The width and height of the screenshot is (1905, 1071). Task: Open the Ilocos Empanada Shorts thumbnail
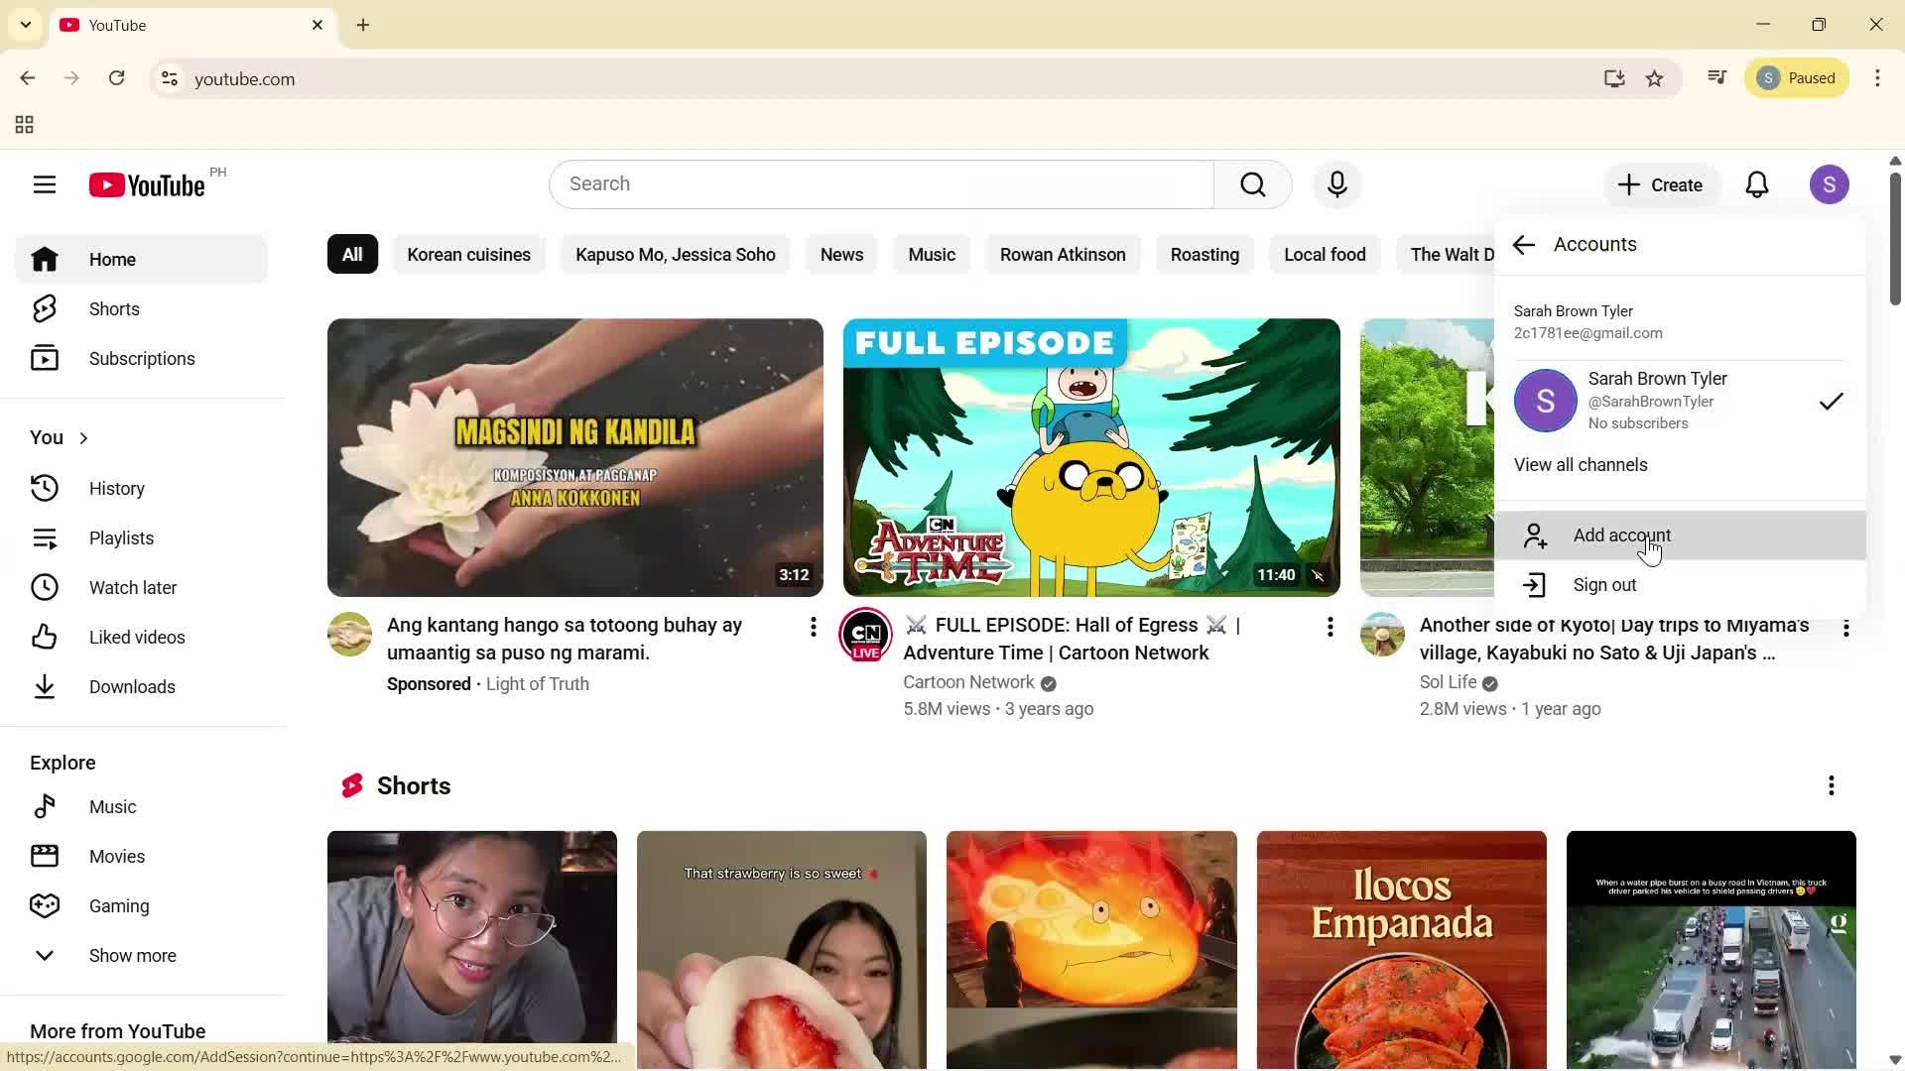pos(1401,949)
